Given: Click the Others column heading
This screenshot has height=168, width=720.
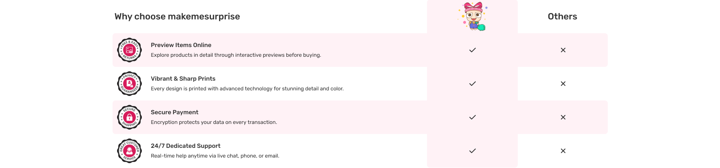Looking at the screenshot, I should [x=562, y=16].
